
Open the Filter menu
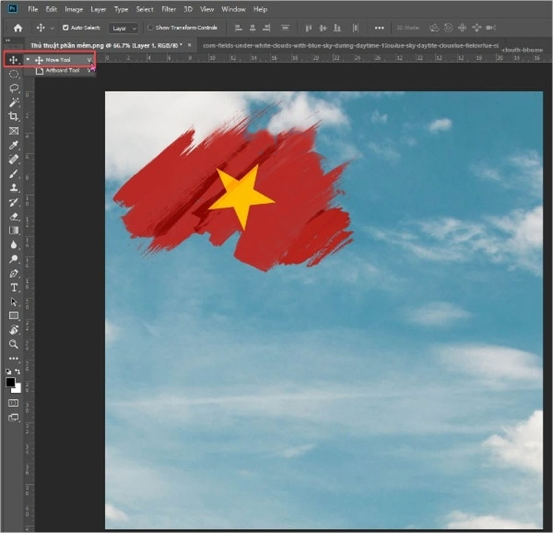pos(168,9)
